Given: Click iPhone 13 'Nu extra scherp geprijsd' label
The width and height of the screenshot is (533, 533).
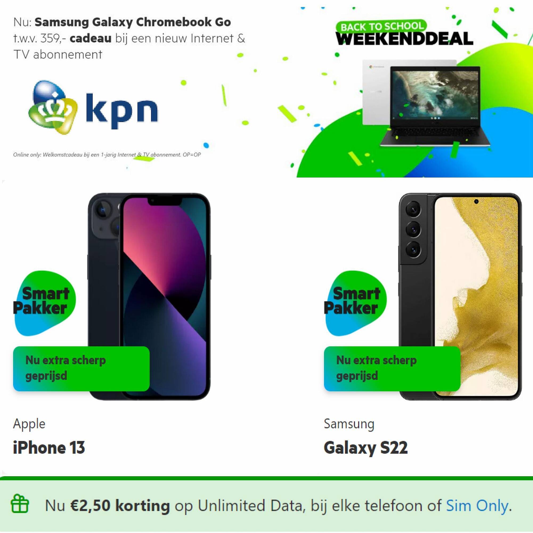Looking at the screenshot, I should point(82,369).
